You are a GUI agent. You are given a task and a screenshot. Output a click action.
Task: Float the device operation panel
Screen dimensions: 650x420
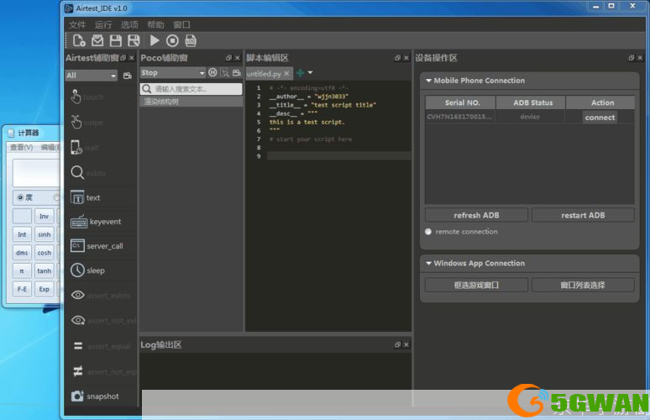pos(631,58)
